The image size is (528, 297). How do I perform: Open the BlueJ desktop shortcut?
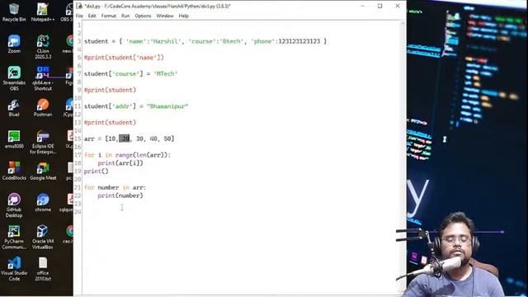click(x=14, y=108)
